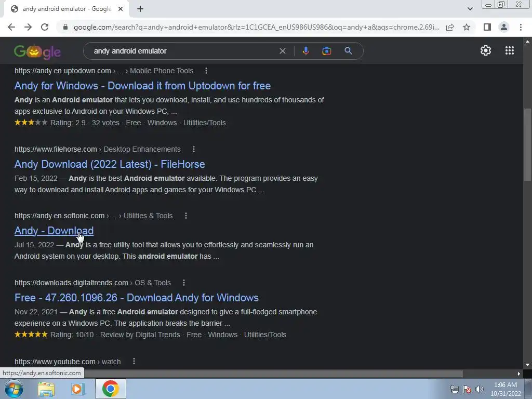Go forward in browser history
Viewport: 532px width, 399px height.
28,27
